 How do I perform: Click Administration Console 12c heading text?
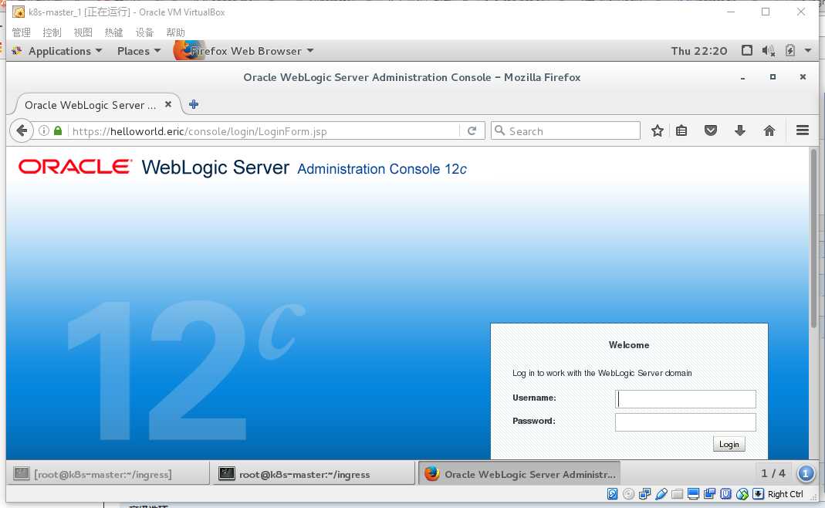pos(382,169)
